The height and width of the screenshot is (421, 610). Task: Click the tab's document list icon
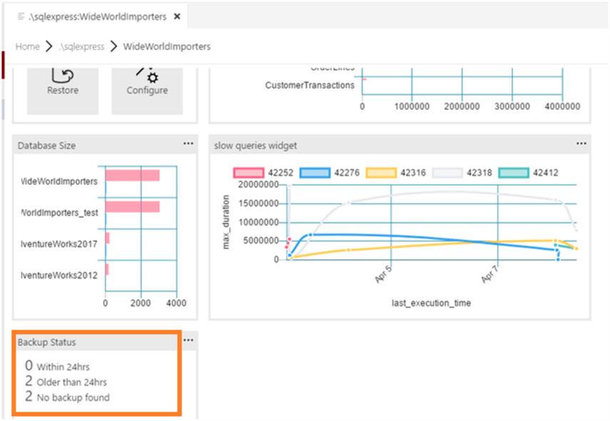21,16
